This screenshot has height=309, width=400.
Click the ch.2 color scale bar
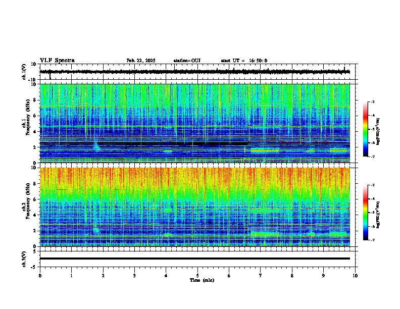point(365,213)
